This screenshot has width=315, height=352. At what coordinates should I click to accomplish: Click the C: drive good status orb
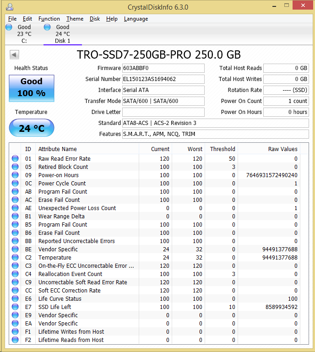pos(9,27)
